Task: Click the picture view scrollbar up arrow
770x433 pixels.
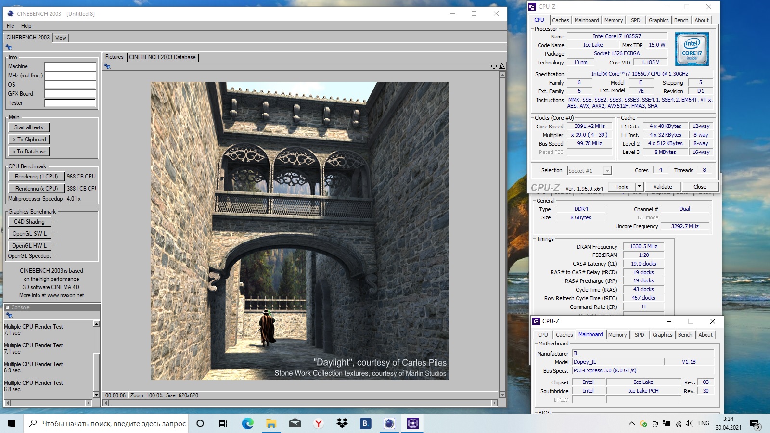Action: point(502,75)
